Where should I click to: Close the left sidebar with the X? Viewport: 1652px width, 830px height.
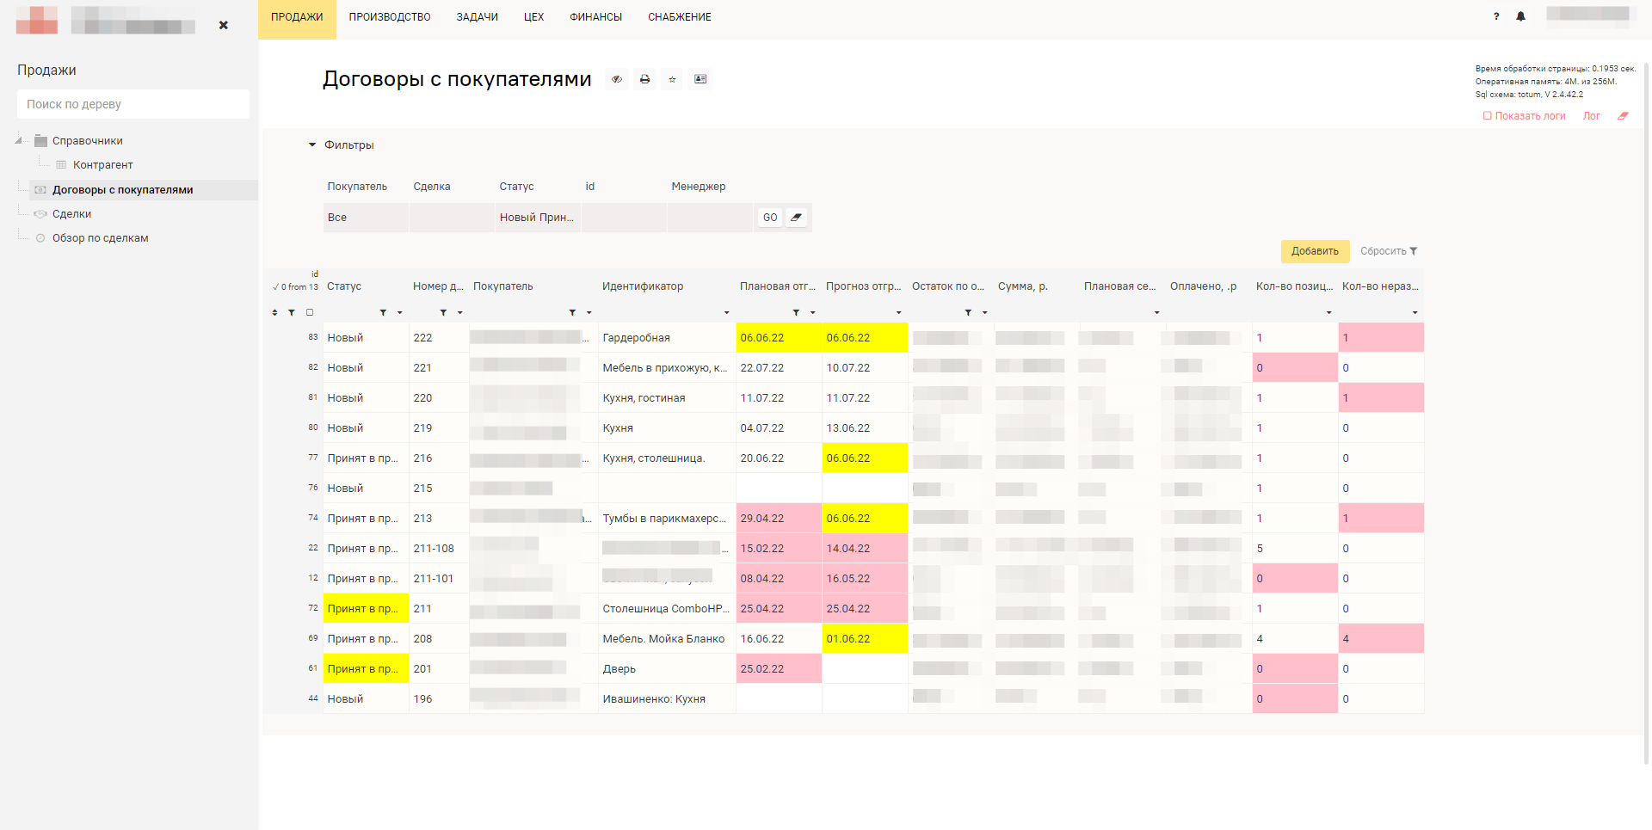coord(224,25)
